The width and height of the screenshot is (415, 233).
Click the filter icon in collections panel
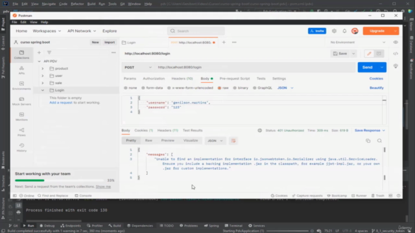(x=49, y=52)
